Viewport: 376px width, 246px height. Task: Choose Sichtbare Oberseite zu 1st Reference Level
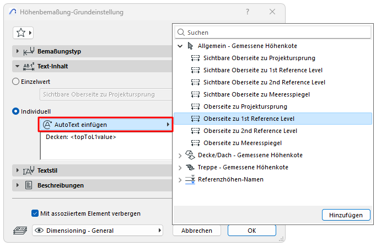[x=273, y=70]
